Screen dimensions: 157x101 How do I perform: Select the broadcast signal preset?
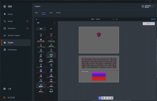click(51, 60)
